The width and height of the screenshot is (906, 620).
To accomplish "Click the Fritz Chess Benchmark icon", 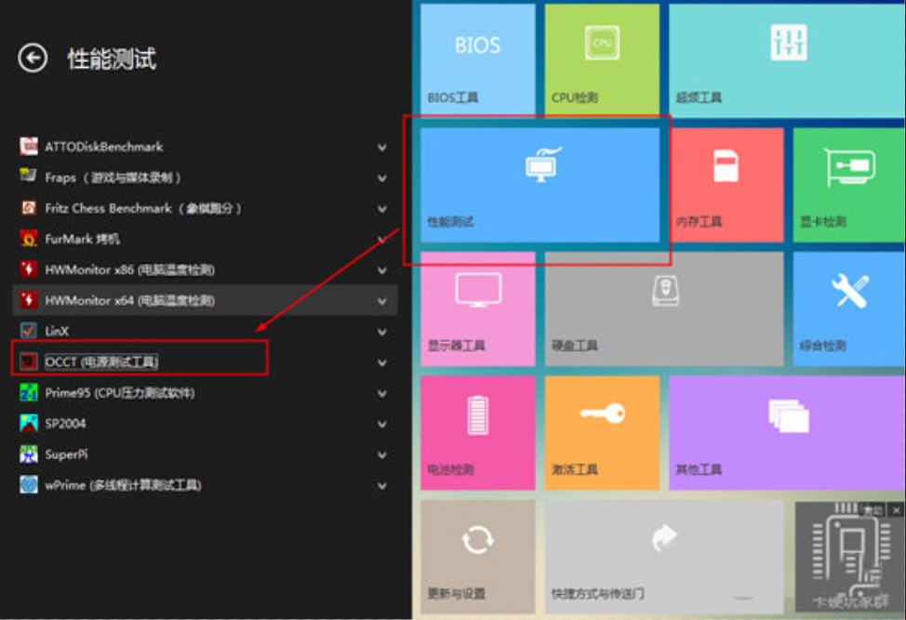I will click(28, 208).
